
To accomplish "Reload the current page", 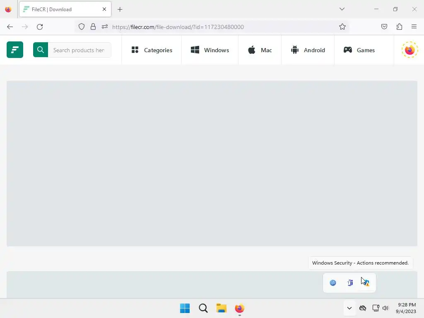I will (40, 27).
